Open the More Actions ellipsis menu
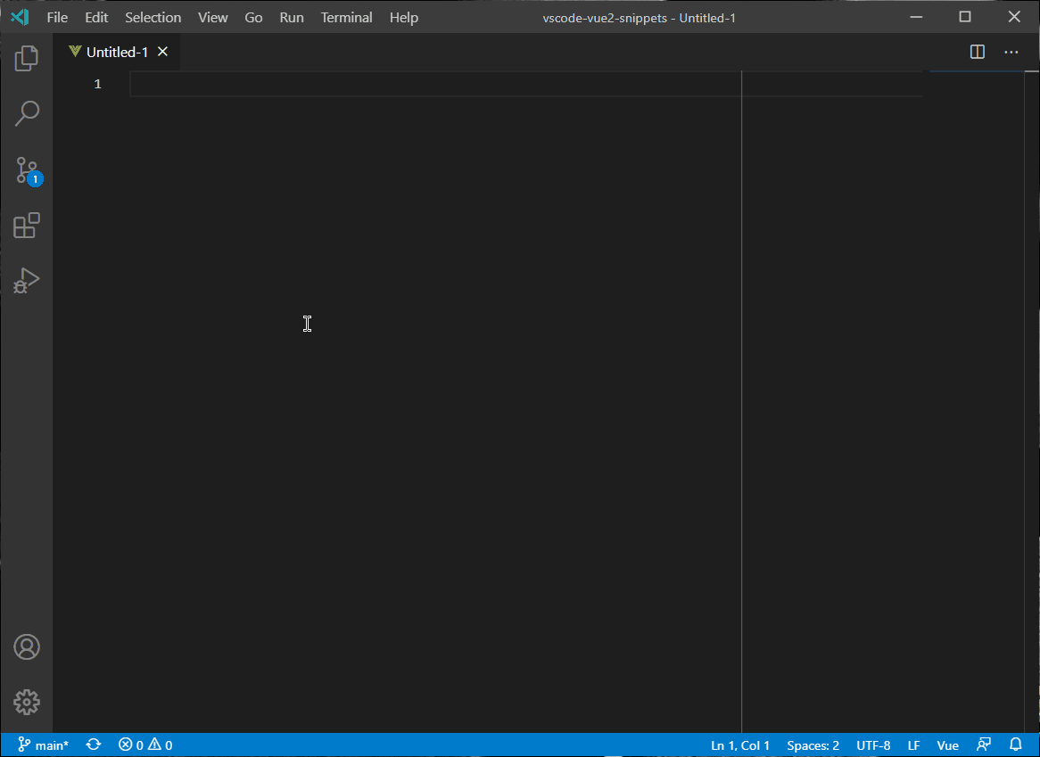This screenshot has height=757, width=1040. [x=1011, y=52]
